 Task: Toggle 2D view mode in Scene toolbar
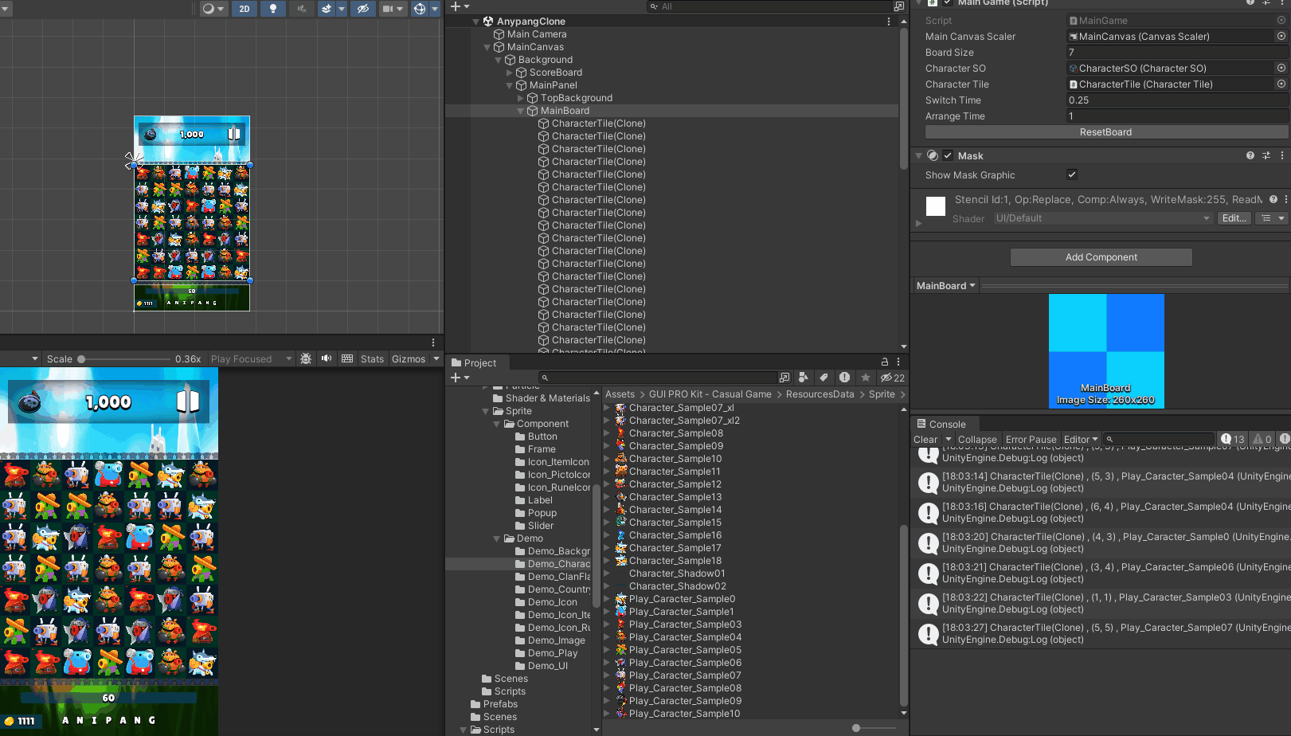click(245, 9)
